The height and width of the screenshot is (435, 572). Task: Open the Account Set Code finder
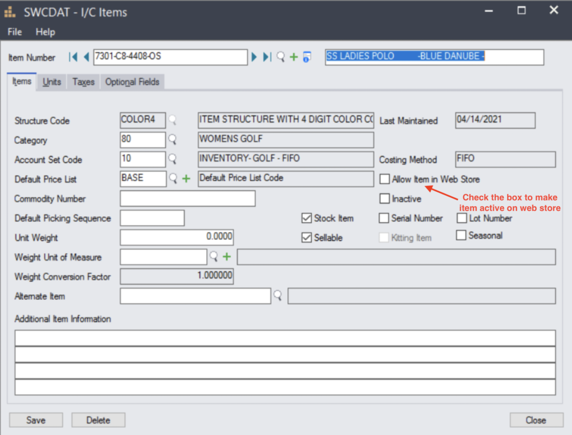click(x=173, y=159)
